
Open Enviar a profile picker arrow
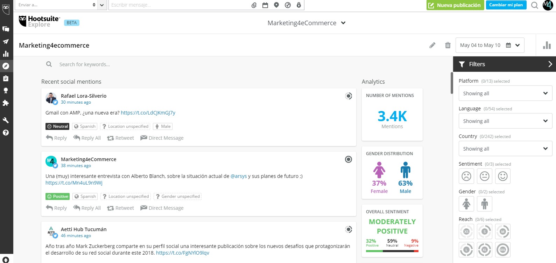pos(102,5)
